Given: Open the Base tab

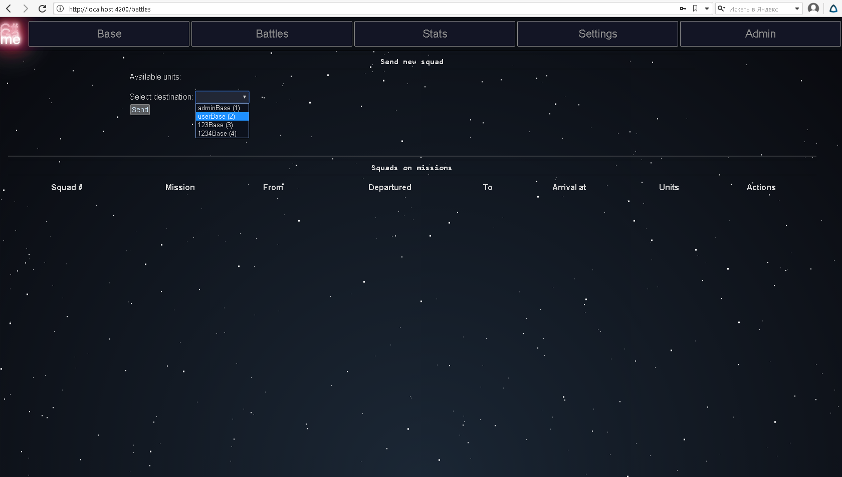Looking at the screenshot, I should 109,34.
